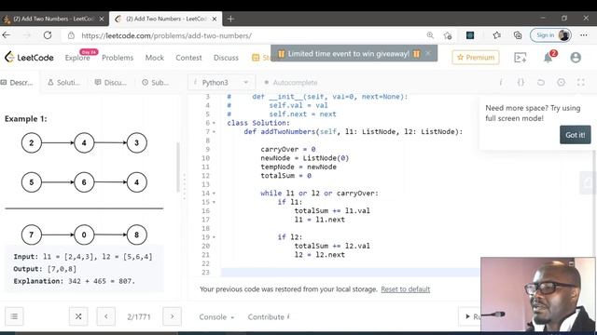597x335 pixels.
Task: Click the dark square extension icon
Action: [x=470, y=35]
